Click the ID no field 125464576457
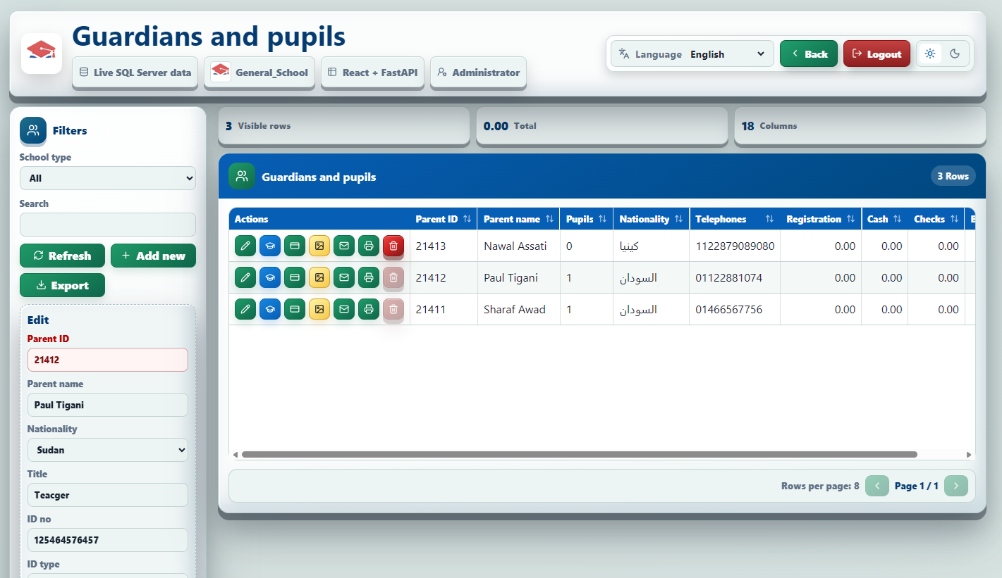This screenshot has width=1002, height=578. pyautogui.click(x=108, y=540)
